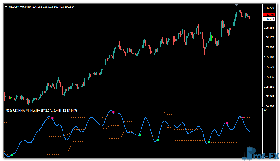Select the red 106.591 price tag
The width and height of the screenshot is (280, 161).
pos(269,15)
